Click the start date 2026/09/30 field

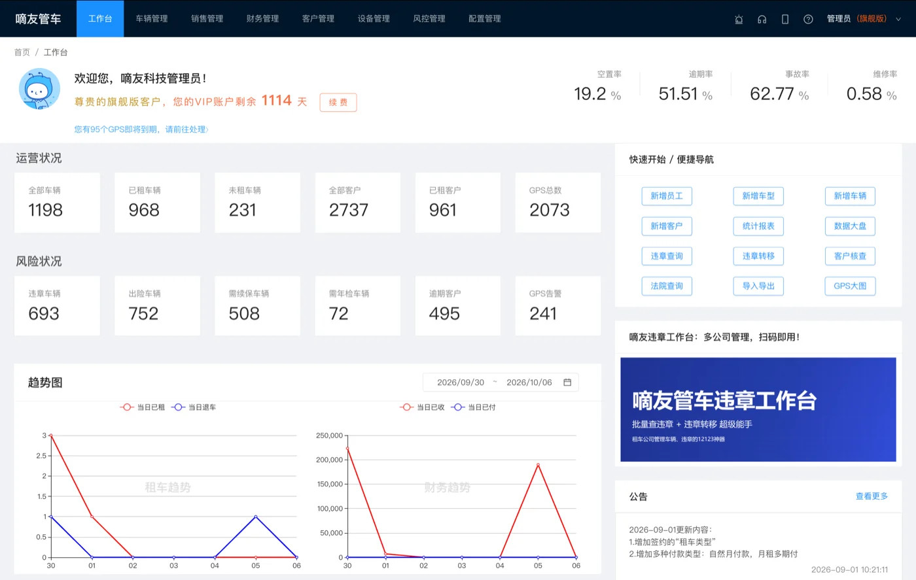pos(461,383)
